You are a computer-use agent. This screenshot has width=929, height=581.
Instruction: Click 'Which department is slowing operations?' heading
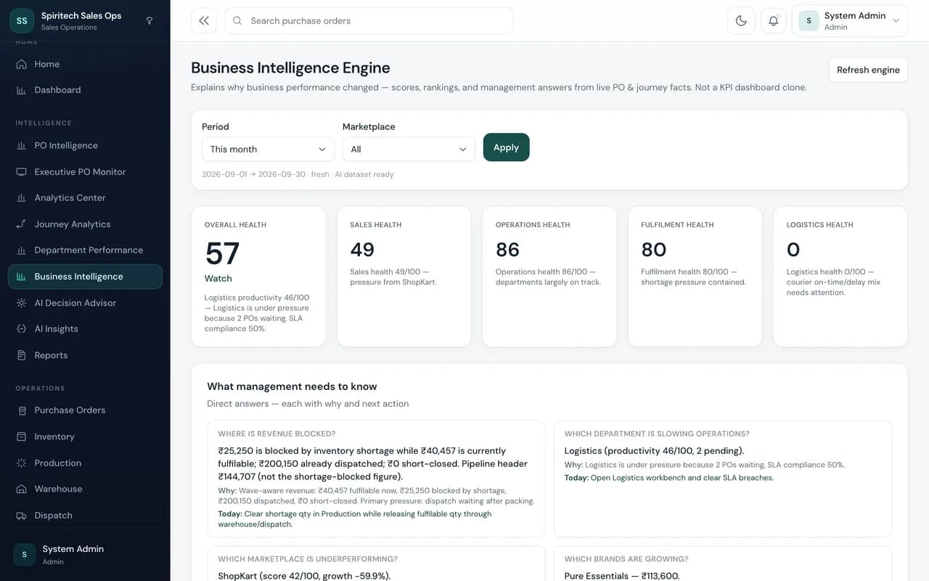(657, 434)
